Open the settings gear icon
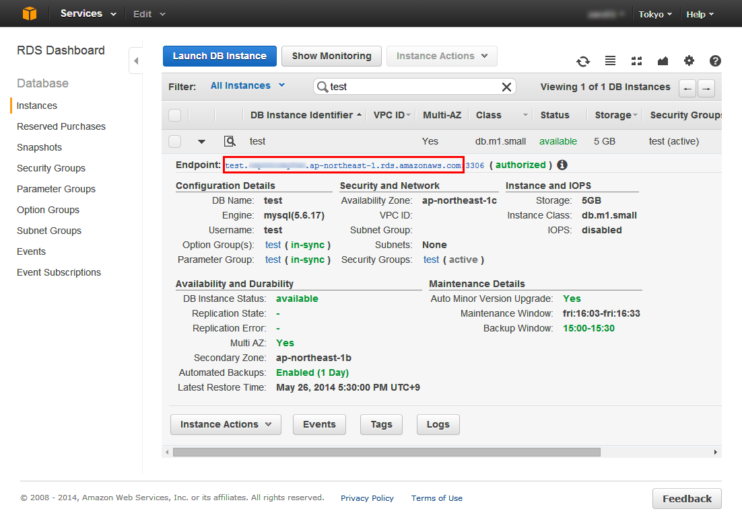This screenshot has height=515, width=742. [x=689, y=61]
